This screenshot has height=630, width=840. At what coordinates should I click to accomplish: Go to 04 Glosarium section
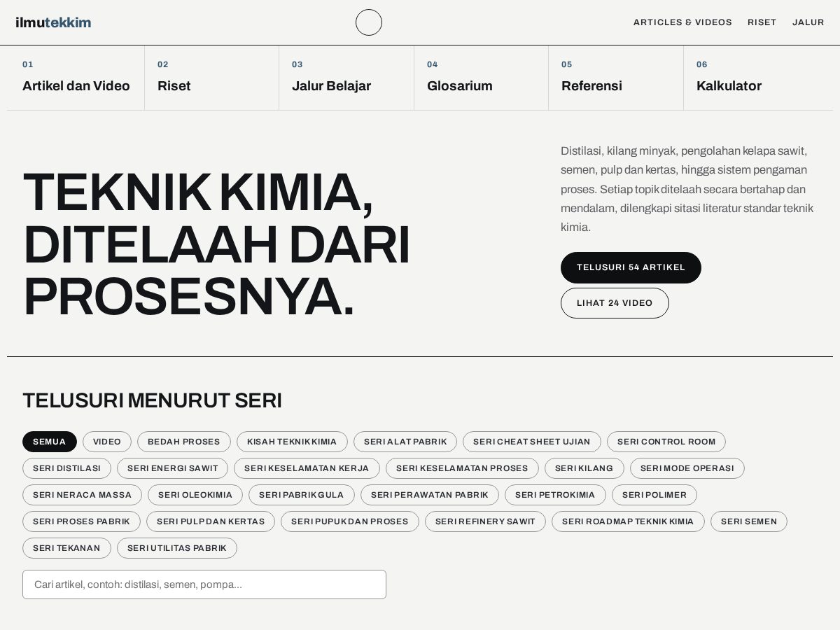click(482, 78)
